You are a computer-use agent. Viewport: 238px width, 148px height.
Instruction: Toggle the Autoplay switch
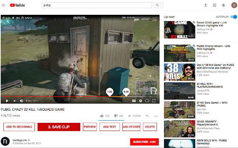[x=234, y=17]
